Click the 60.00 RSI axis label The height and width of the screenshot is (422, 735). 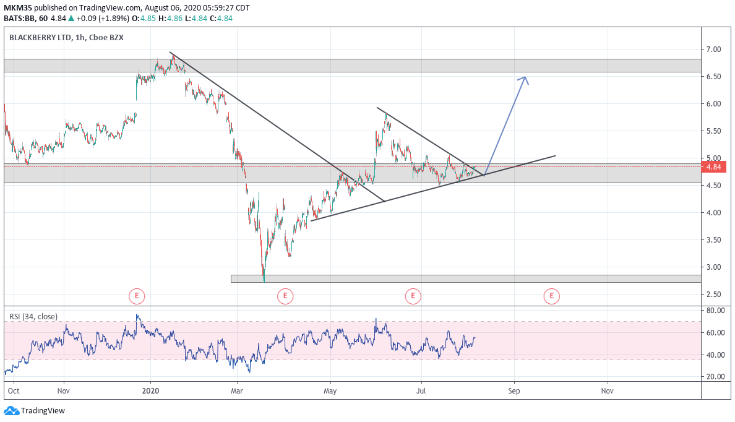tap(715, 332)
